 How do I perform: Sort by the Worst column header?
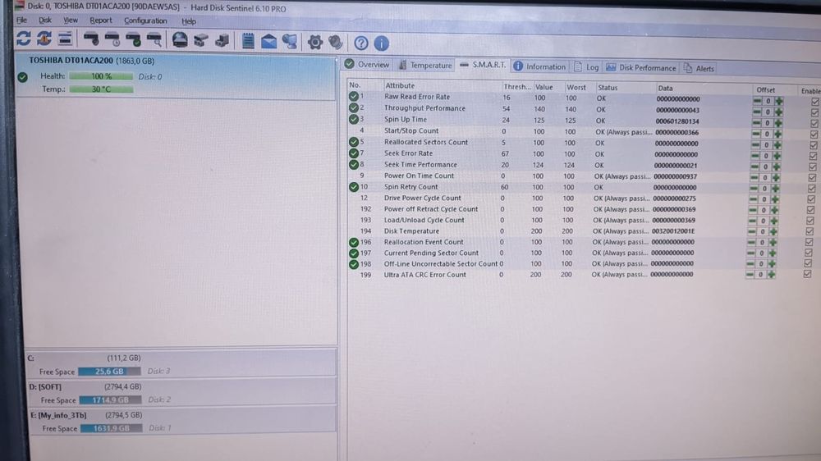[576, 88]
